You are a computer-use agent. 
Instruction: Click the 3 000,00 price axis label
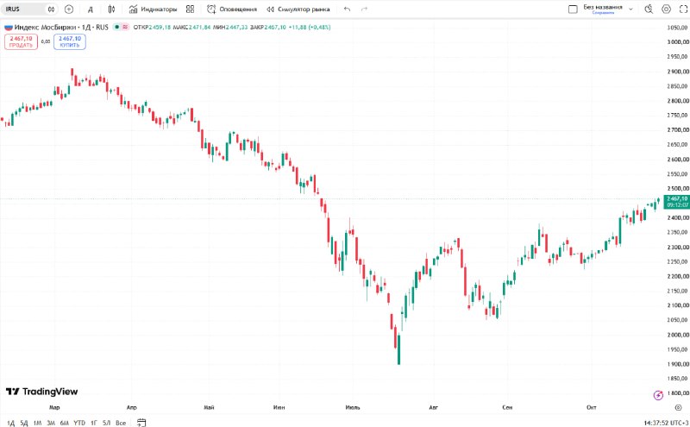pos(678,41)
